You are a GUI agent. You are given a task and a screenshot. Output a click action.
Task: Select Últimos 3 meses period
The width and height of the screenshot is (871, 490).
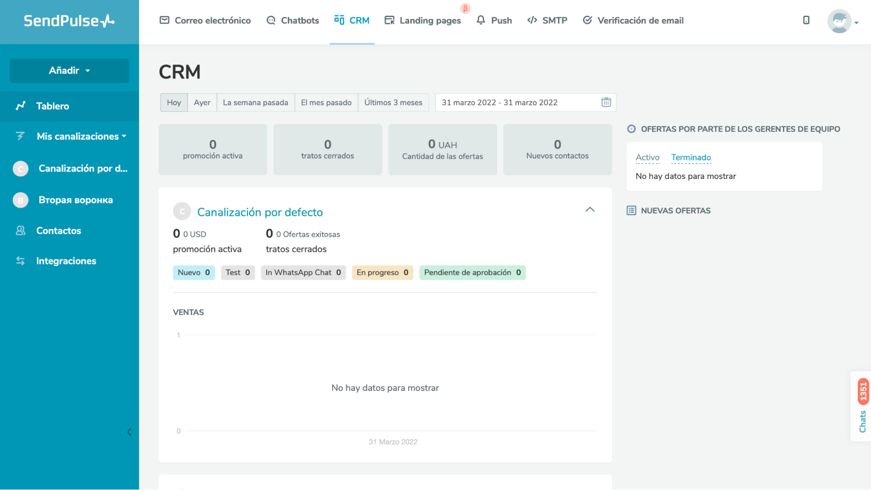click(393, 102)
